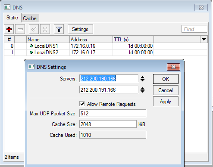Click the Find search box
213x167 pixels.
point(194,29)
